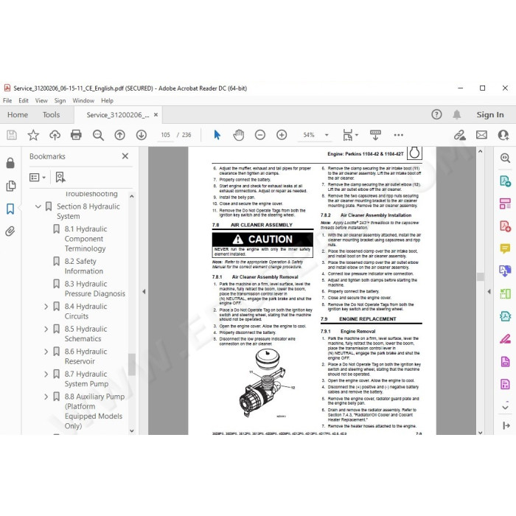Viewport: 516px width, 516px height.
Task: Close the Service_31200206 document tab
Action: (156, 114)
